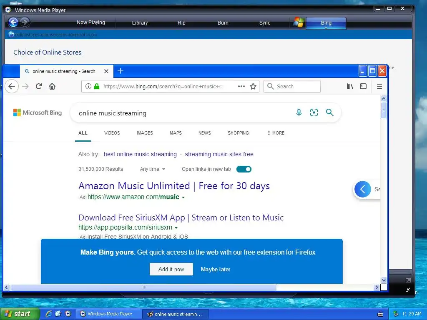Toggle Firefox sidebar view icon
Viewport: 427px width, 320px height.
363,86
